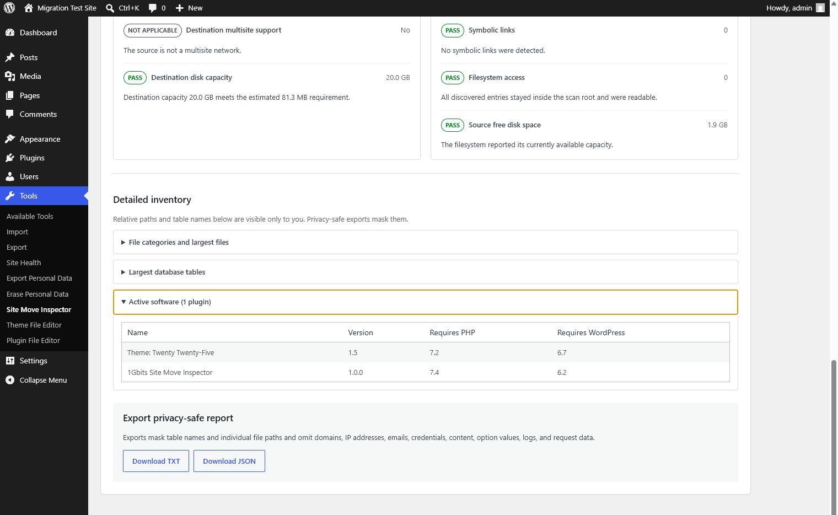Open Erase Personal Data link
The height and width of the screenshot is (515, 838).
coord(37,294)
